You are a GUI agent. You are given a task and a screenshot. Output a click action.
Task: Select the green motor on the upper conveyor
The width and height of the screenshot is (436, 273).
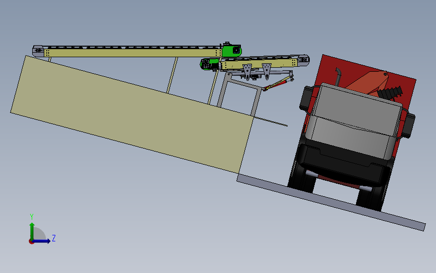(x=231, y=51)
